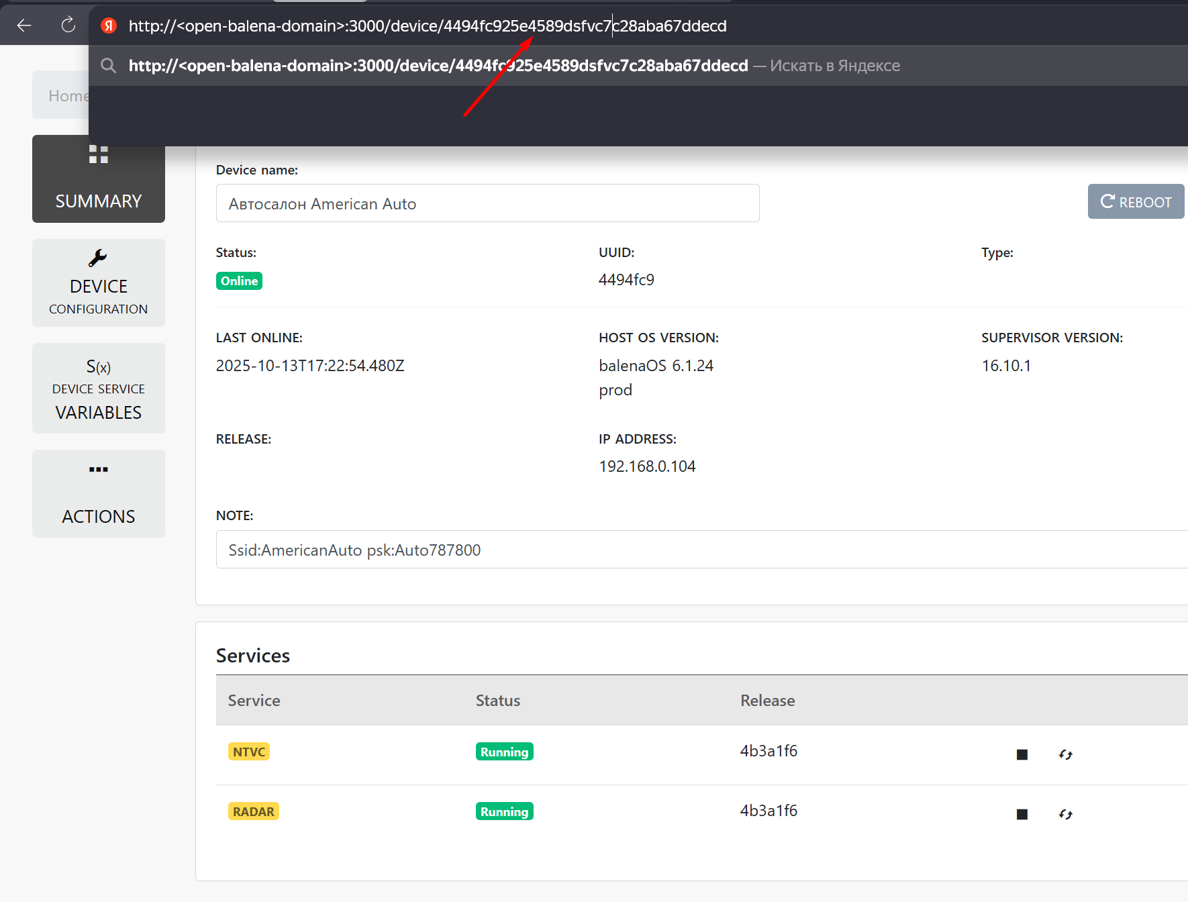Open Device Configuration section

point(99,283)
